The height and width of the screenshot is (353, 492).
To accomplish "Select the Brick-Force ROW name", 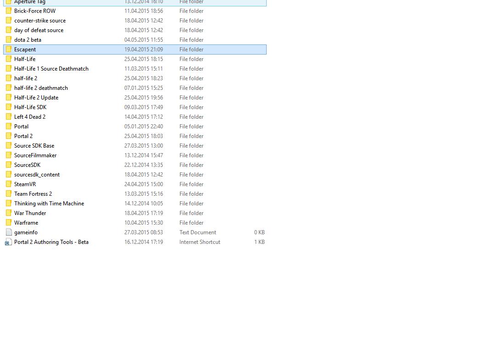I will pos(35,11).
